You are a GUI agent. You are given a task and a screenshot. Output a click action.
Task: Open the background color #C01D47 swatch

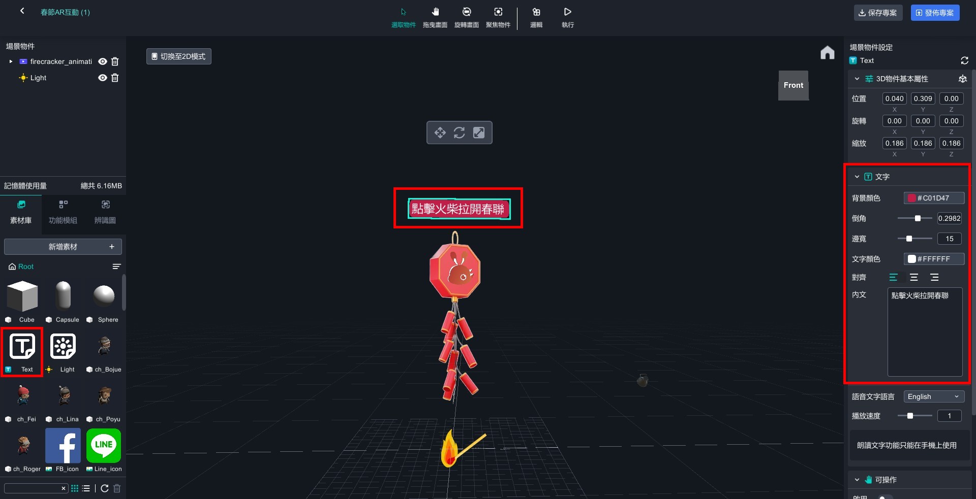click(912, 198)
